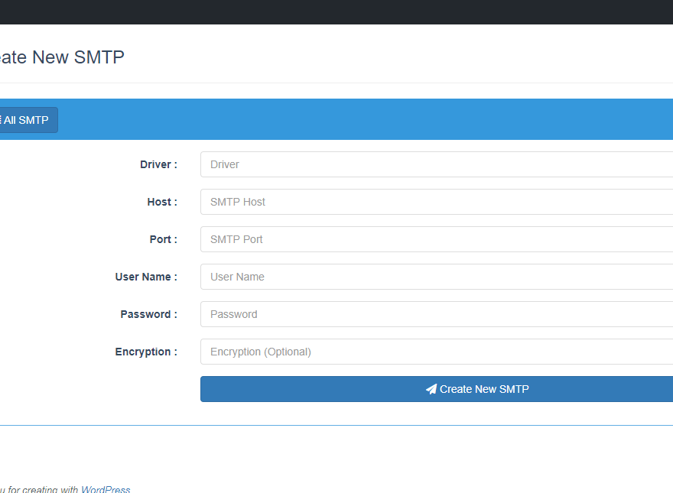Click the 'Host :' label text

tap(162, 202)
